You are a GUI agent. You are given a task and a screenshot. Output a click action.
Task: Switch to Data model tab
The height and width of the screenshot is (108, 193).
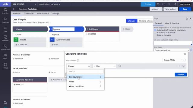pyautogui.click(x=29, y=13)
